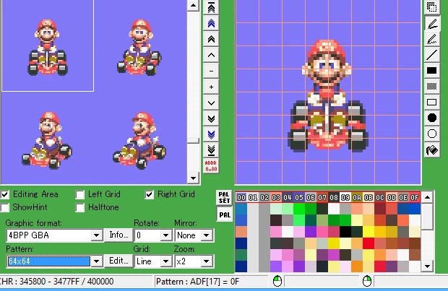This screenshot has width=448, height=291.
Task: Click the black double-up scroll arrow
Action: coord(211,39)
